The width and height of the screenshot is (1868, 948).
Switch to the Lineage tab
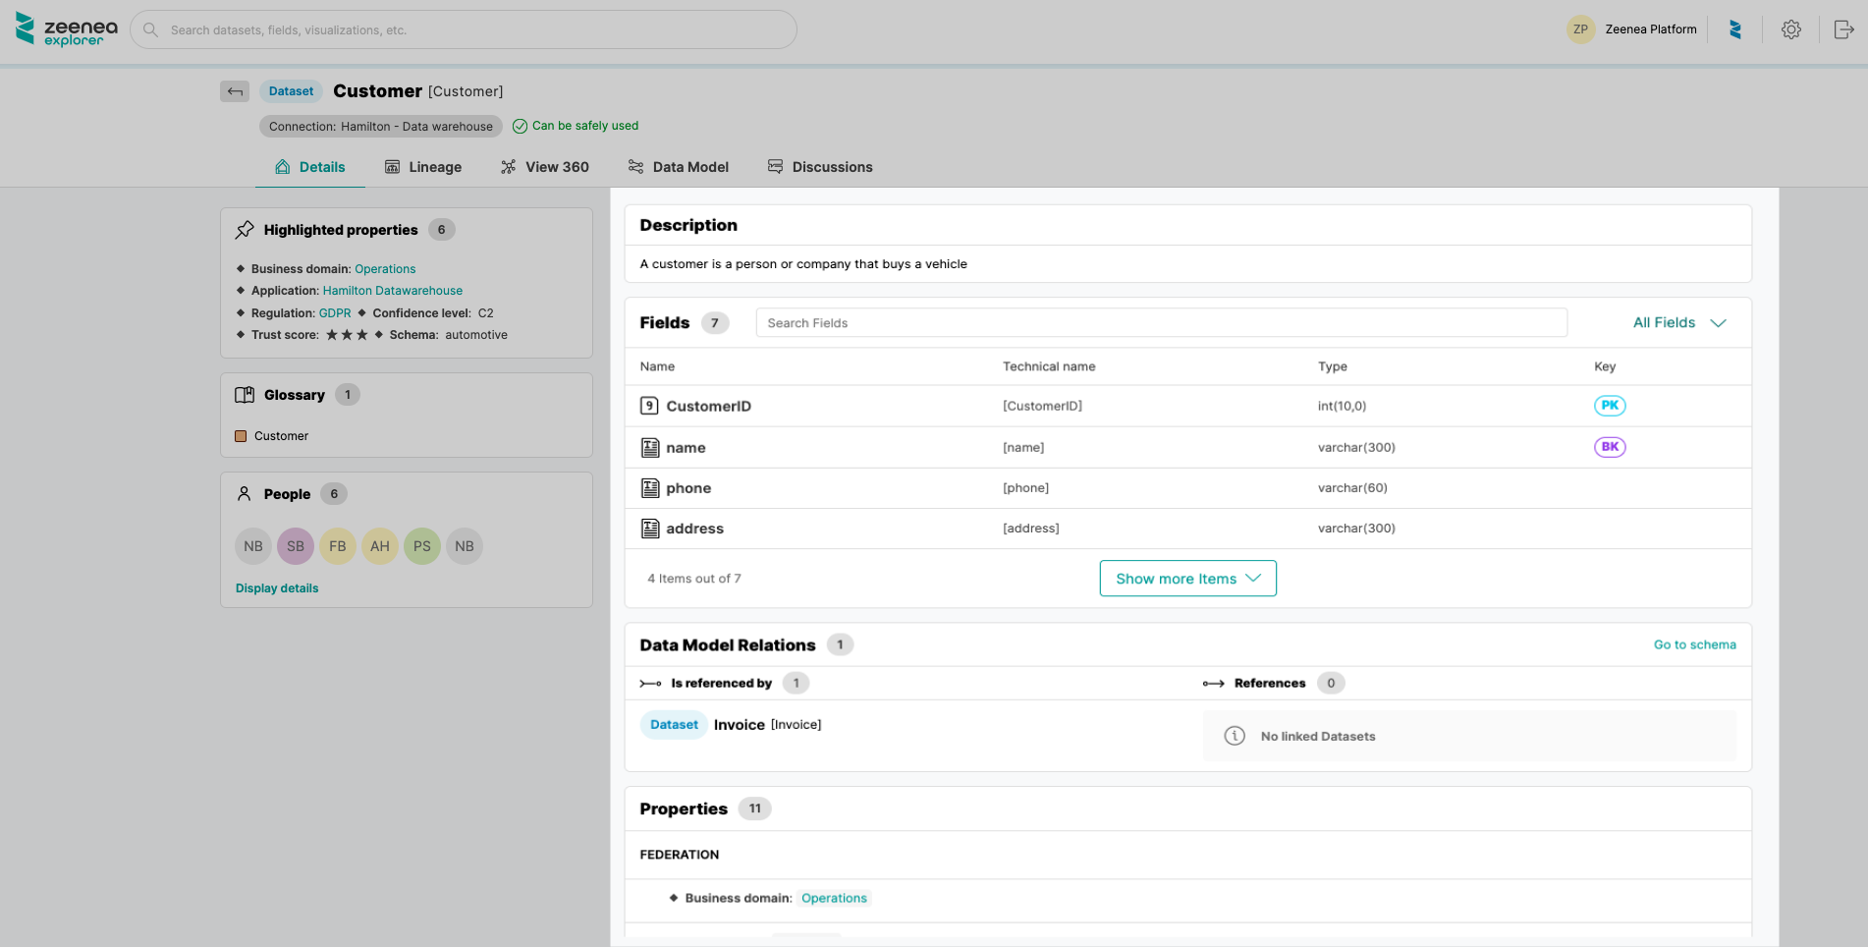[x=423, y=167]
